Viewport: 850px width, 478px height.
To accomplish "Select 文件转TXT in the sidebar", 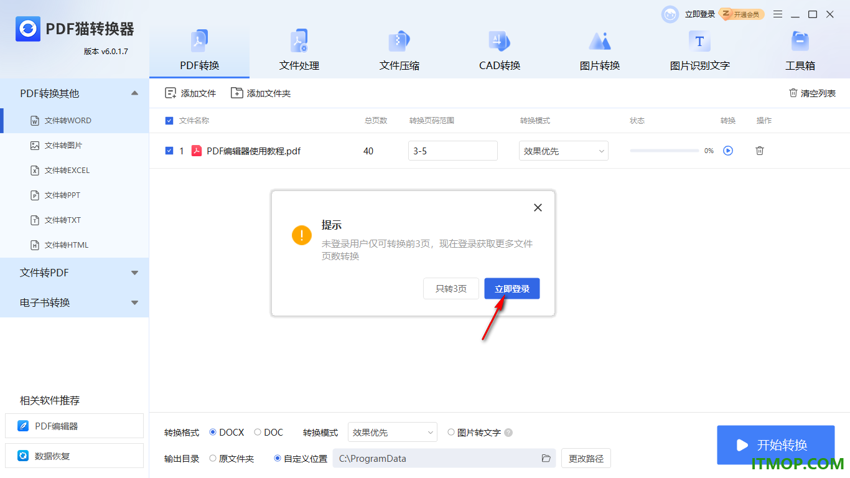I will 75,220.
